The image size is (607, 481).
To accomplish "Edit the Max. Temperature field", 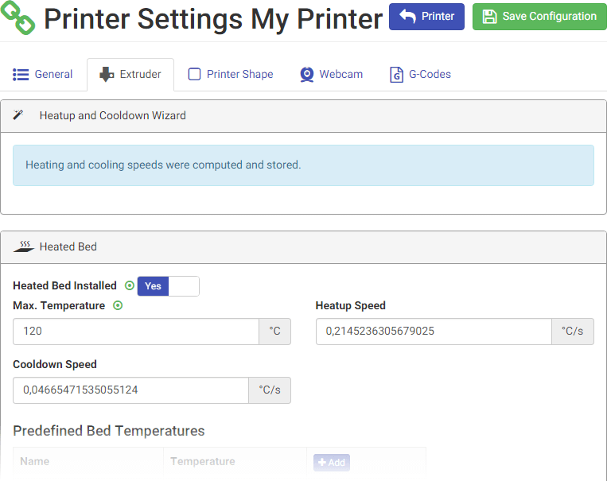I will pos(136,332).
